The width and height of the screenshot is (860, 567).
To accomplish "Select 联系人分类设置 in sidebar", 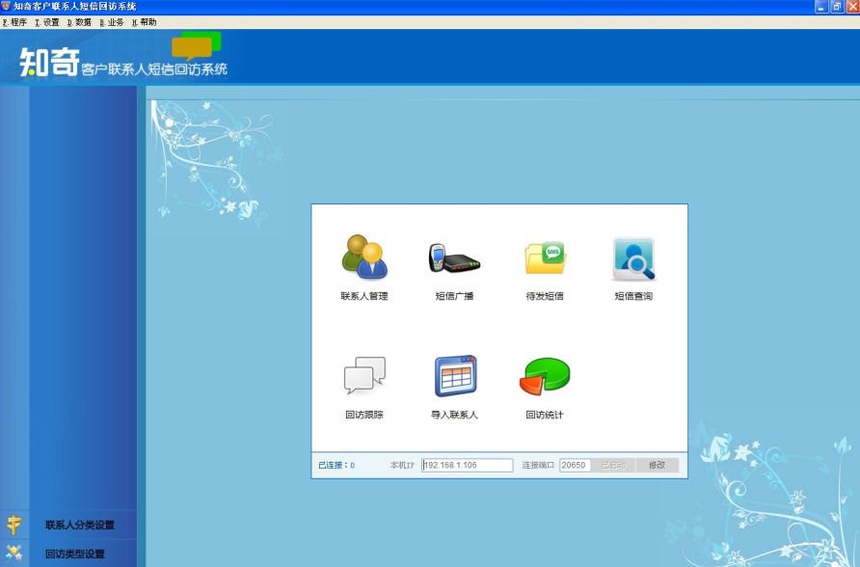I will 80,525.
